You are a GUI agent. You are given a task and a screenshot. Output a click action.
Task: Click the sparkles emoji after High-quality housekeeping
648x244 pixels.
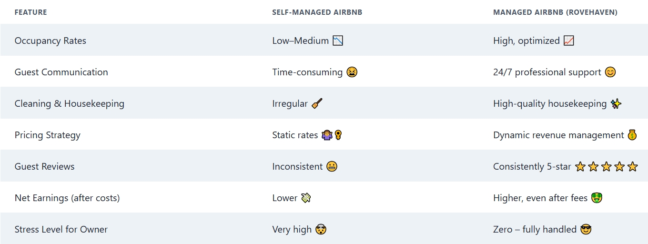coord(616,103)
